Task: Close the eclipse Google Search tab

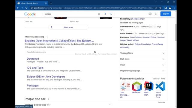Action: pyautogui.click(x=46, y=3)
